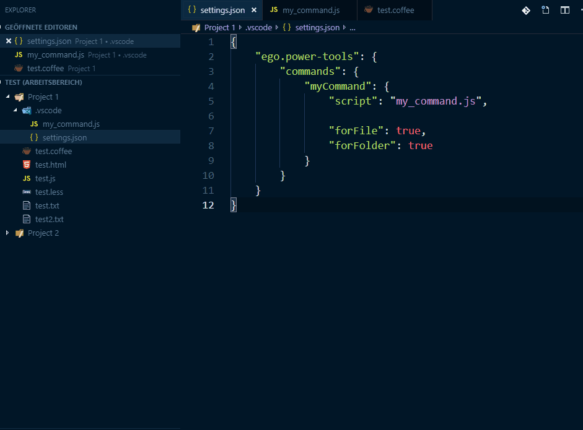Image resolution: width=583 pixels, height=430 pixels.
Task: Click the Project 1 folder icon in tree
Action: point(19,97)
